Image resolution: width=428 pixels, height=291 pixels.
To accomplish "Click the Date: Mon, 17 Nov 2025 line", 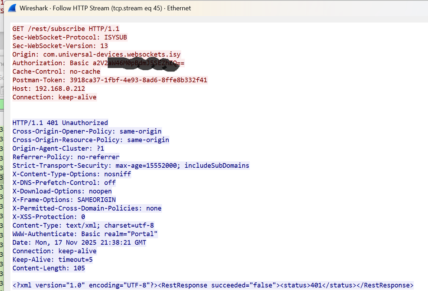I will click(x=79, y=243).
